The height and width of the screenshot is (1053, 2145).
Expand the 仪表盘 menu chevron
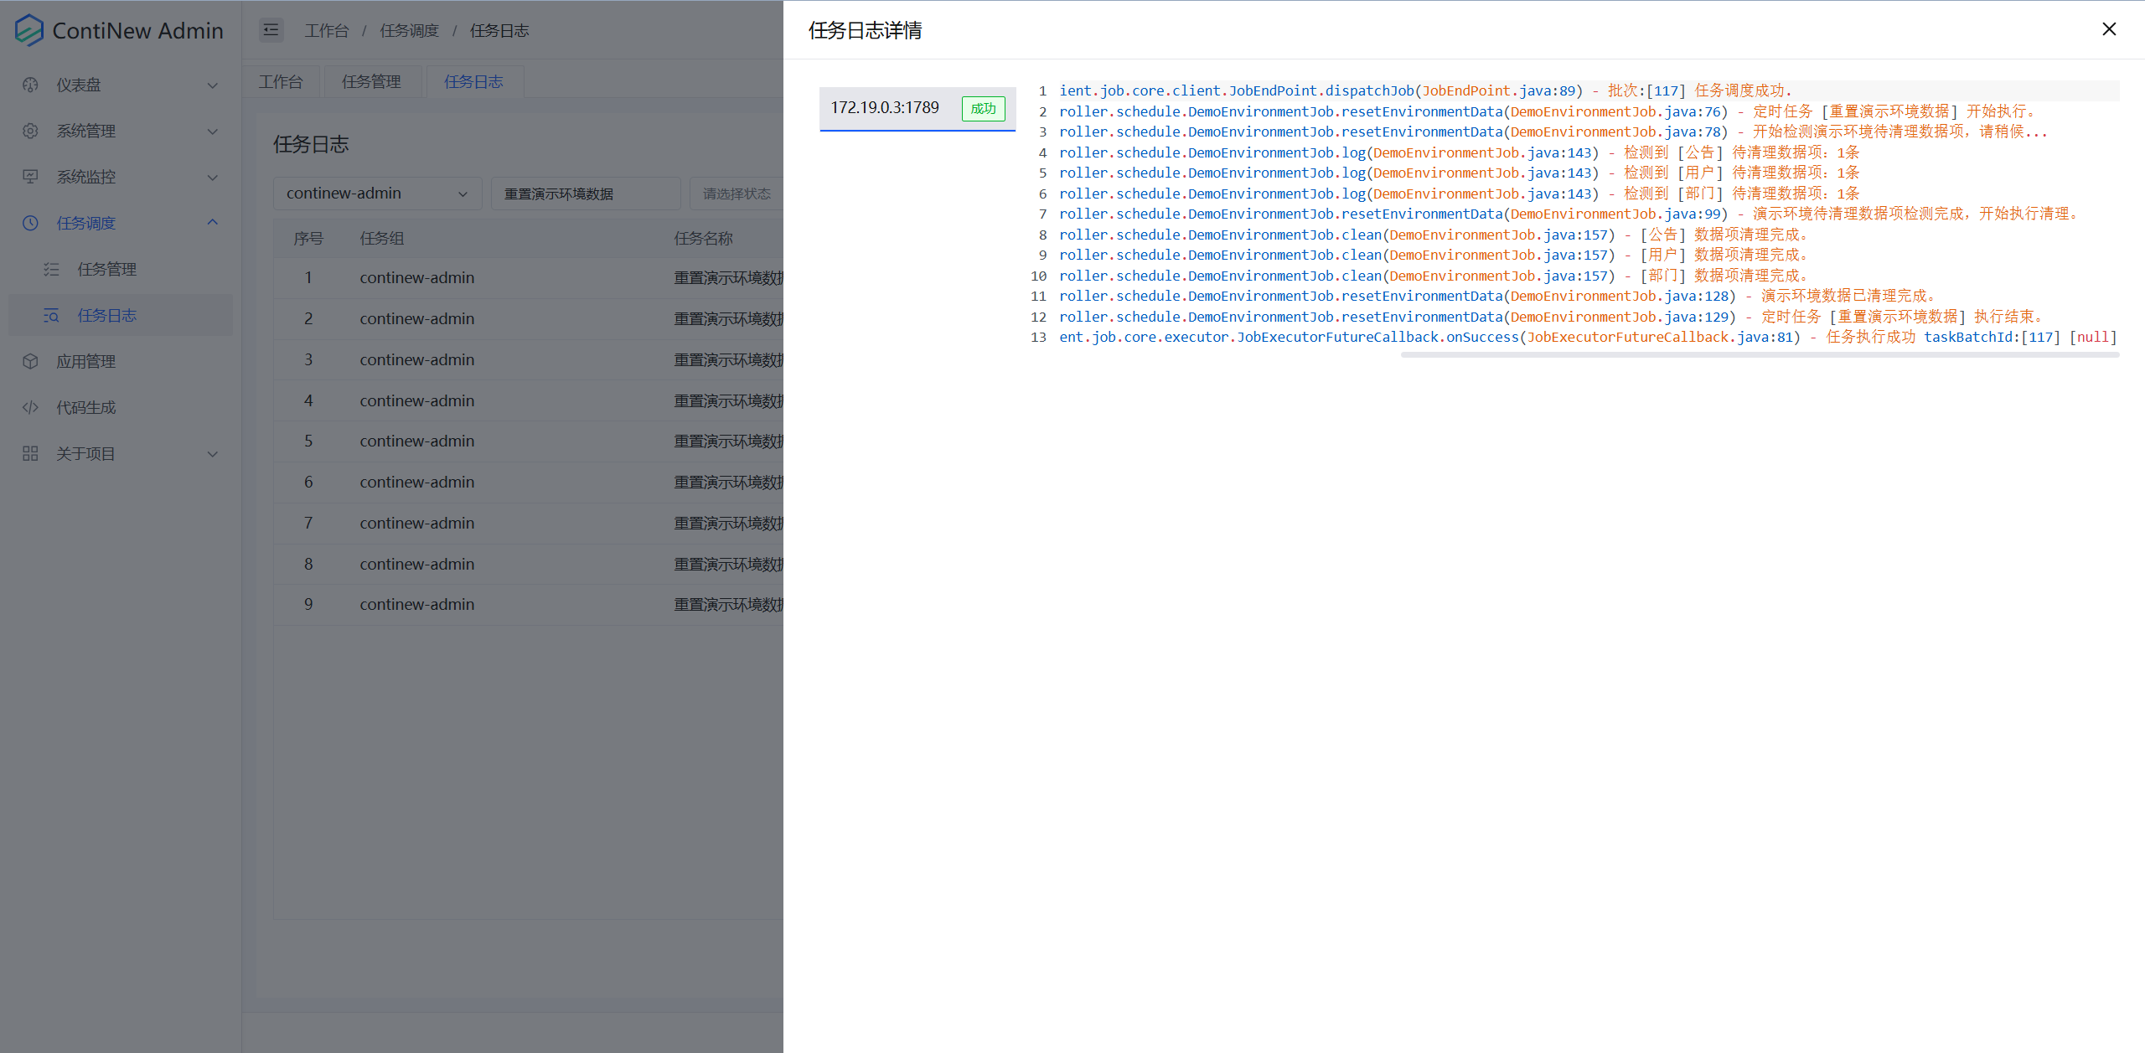pyautogui.click(x=213, y=85)
